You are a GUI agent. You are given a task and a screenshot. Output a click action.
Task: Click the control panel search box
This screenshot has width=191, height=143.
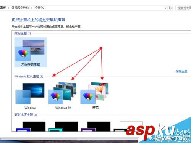(183, 8)
